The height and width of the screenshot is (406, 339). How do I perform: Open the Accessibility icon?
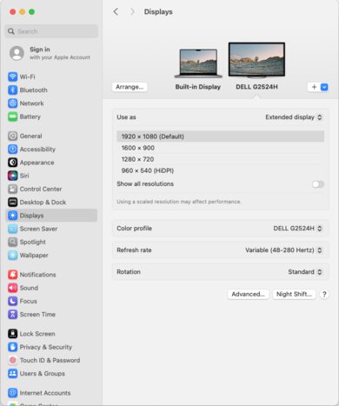(13, 150)
